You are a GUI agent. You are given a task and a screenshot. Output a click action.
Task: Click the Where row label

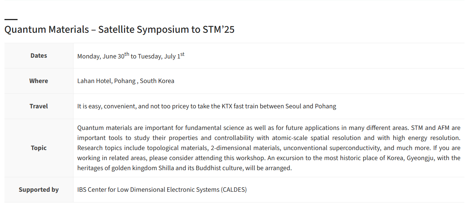tap(39, 81)
